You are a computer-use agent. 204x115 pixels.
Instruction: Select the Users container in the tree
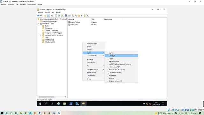pyautogui.click(x=47, y=37)
